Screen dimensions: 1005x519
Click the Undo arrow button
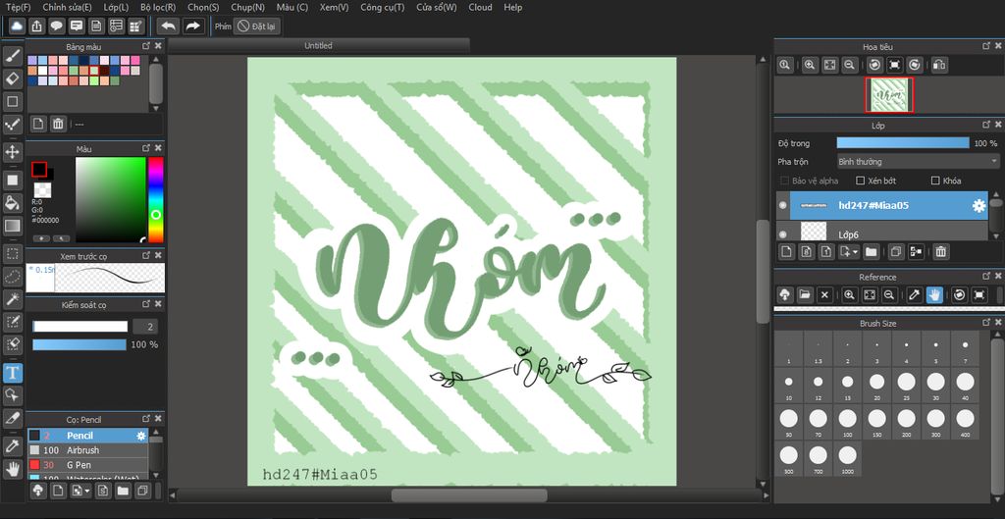point(168,26)
